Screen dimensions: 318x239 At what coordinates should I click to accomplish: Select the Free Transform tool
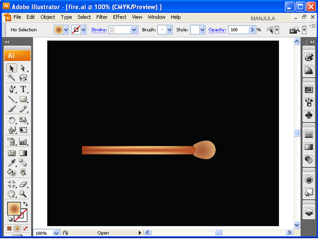tap(23, 130)
